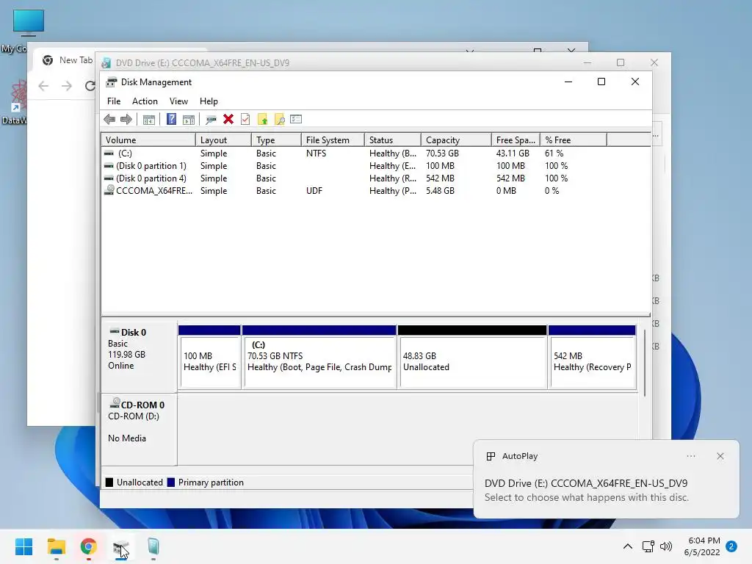This screenshot has height=564, width=752.
Task: Open the notification count badge
Action: pos(732,546)
